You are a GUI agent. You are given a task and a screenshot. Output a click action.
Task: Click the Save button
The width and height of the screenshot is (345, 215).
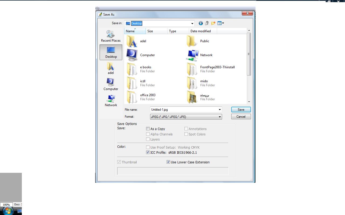coord(241,110)
